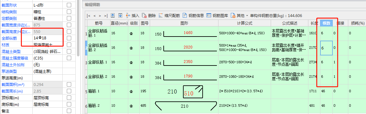Select the 箍筋.2 row name cell
Image resolution: width=366 pixels, height=114 pixels.
tap(99, 106)
